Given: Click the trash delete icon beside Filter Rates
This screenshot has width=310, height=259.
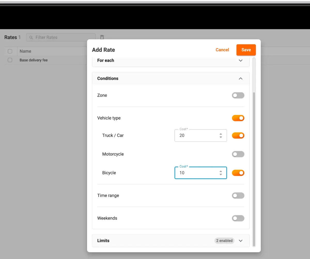Looking at the screenshot, I should pyautogui.click(x=102, y=37).
